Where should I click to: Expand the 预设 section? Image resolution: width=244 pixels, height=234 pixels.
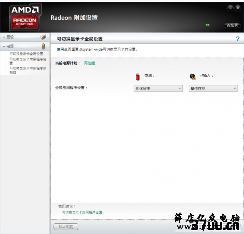[25, 37]
